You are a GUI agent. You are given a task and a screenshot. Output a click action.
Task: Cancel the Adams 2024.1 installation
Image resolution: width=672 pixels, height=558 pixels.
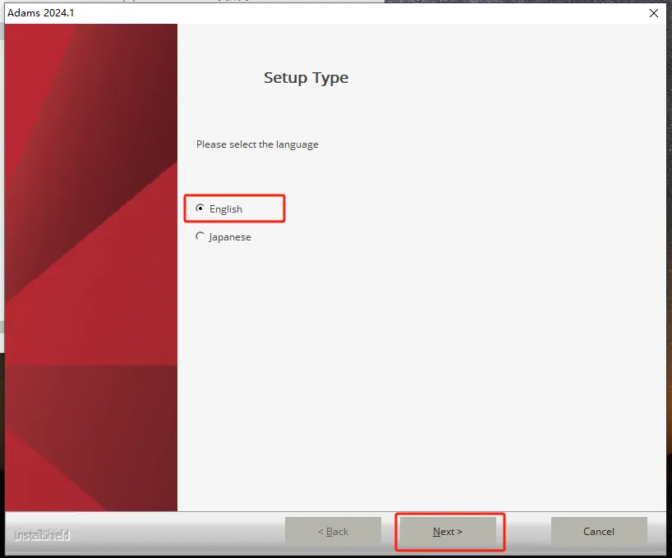(x=599, y=532)
